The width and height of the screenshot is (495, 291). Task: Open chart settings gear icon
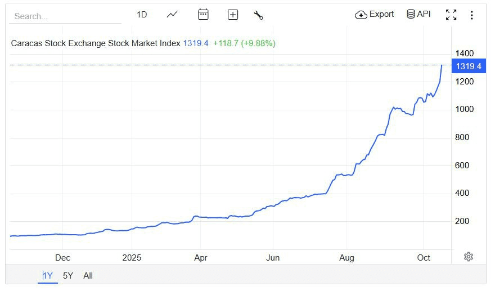tap(469, 257)
